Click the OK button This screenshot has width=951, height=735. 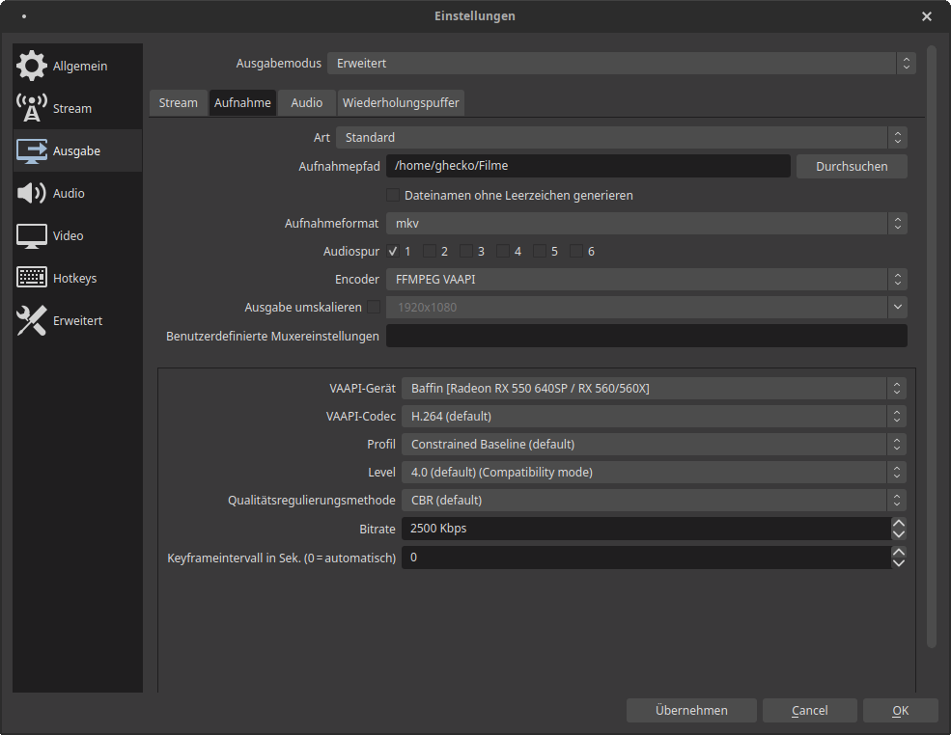coord(900,710)
